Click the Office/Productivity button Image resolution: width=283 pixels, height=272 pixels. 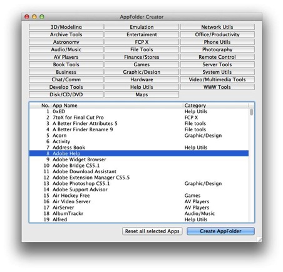(217, 34)
